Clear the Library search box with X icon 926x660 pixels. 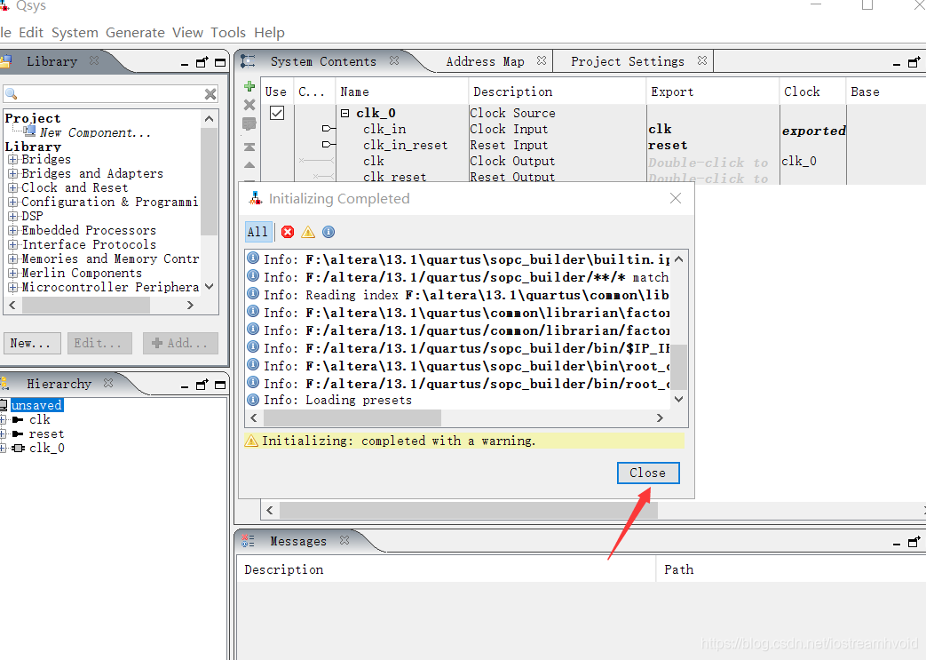[210, 94]
